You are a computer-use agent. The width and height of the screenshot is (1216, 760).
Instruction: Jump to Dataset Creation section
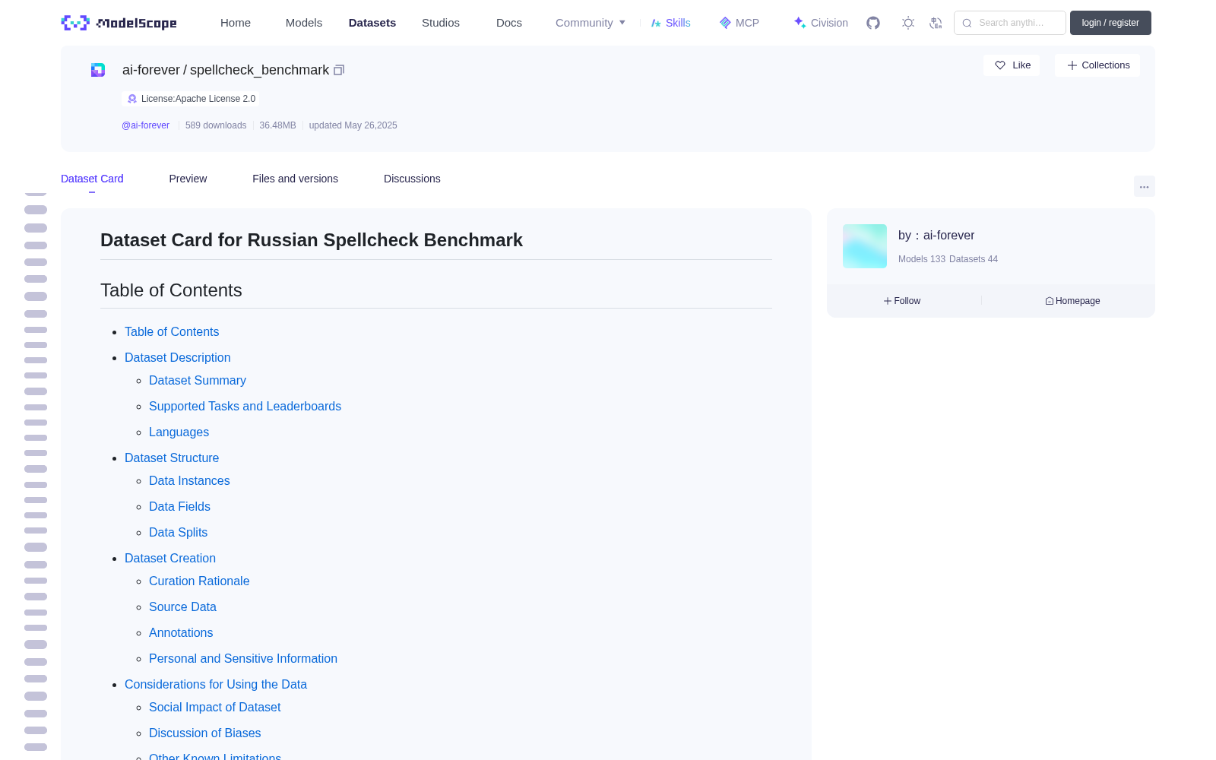click(170, 558)
